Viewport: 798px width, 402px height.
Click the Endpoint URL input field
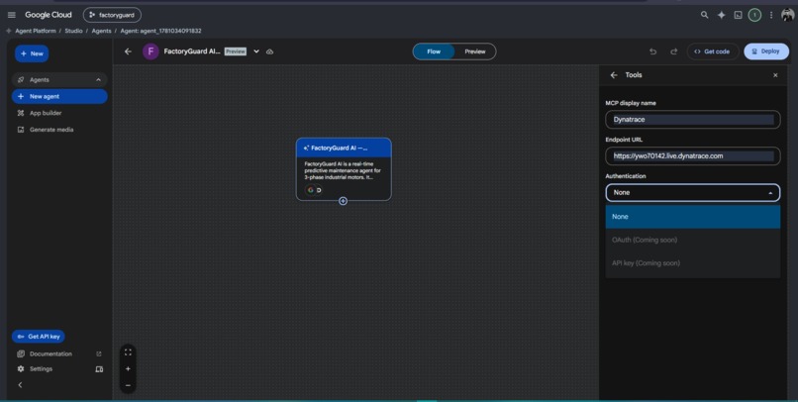[693, 156]
